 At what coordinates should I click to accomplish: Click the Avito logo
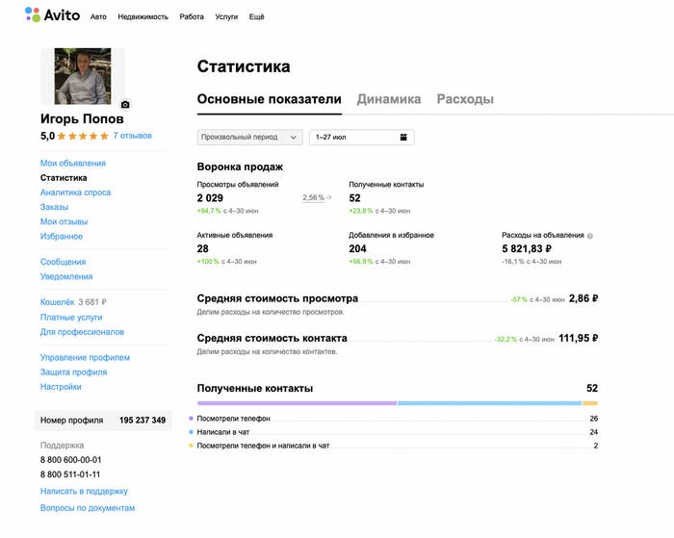pyautogui.click(x=52, y=15)
